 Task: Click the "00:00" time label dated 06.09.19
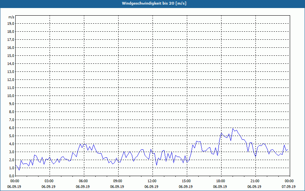[x=14, y=181]
